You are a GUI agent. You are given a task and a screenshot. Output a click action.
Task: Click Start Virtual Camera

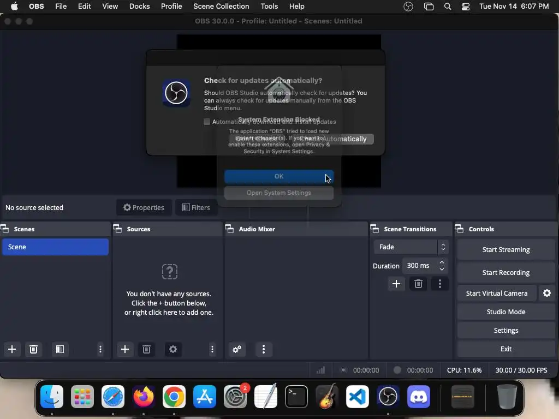[497, 293]
